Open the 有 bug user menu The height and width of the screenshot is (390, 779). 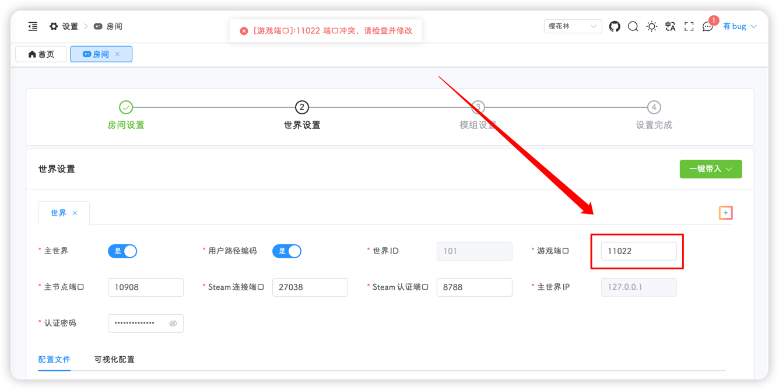739,26
